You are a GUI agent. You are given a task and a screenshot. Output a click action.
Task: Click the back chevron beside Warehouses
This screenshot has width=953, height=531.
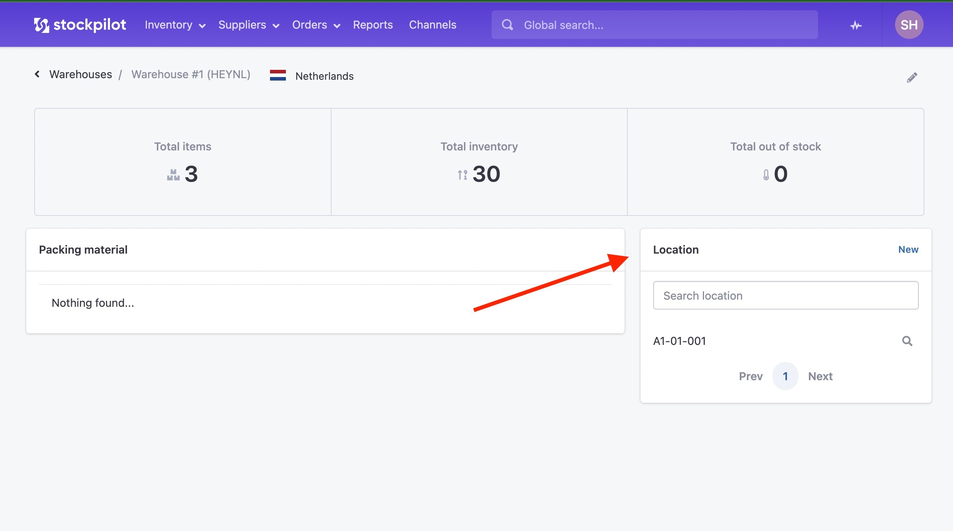point(37,74)
